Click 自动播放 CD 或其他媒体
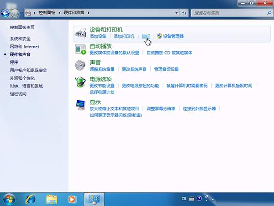This screenshot has height=206, width=274. click(x=169, y=53)
